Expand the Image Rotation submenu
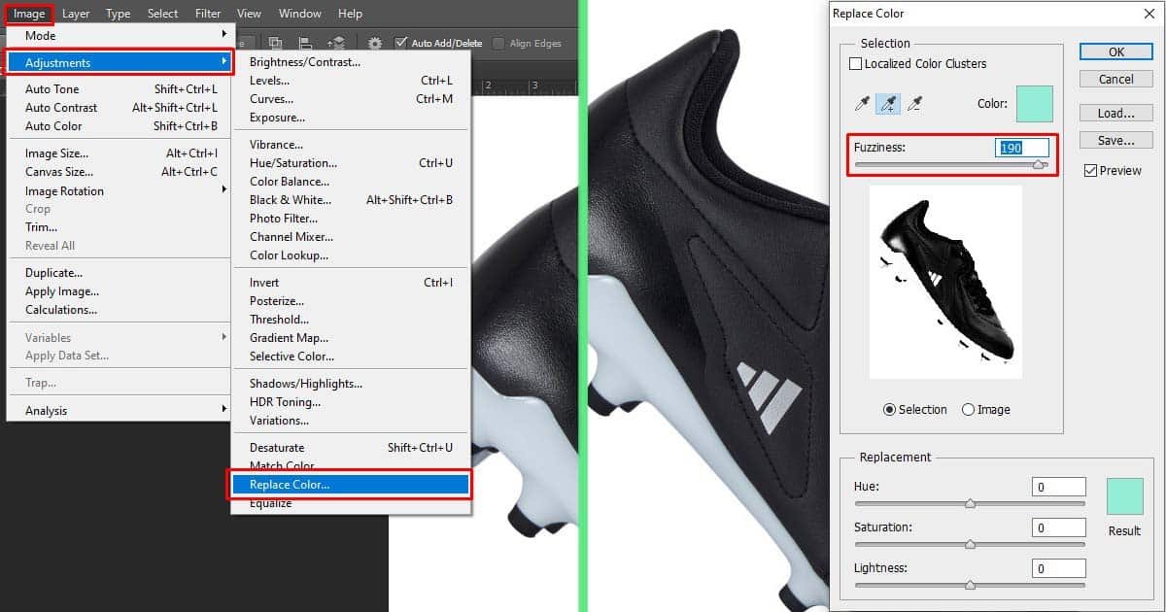This screenshot has height=612, width=1166. click(x=63, y=190)
